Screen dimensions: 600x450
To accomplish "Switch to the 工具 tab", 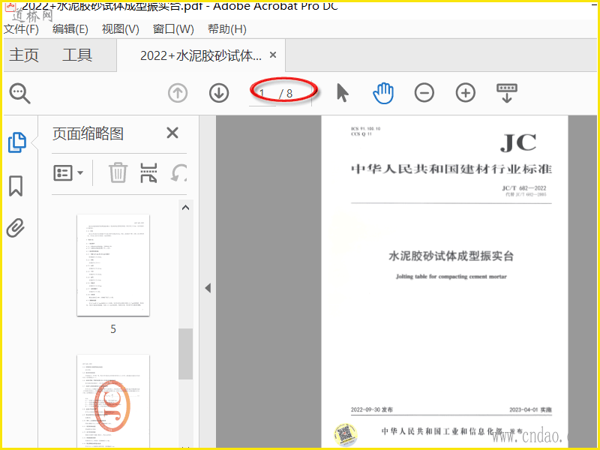I will pos(77,55).
